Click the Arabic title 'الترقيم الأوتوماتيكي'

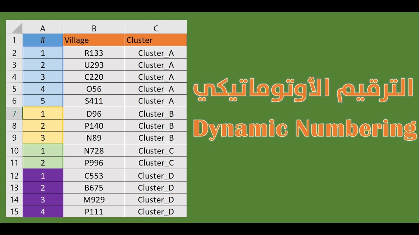pyautogui.click(x=304, y=89)
